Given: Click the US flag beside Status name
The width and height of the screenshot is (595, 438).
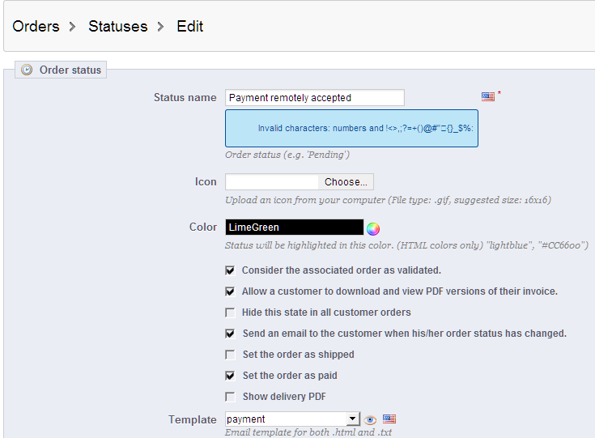Looking at the screenshot, I should click(487, 96).
